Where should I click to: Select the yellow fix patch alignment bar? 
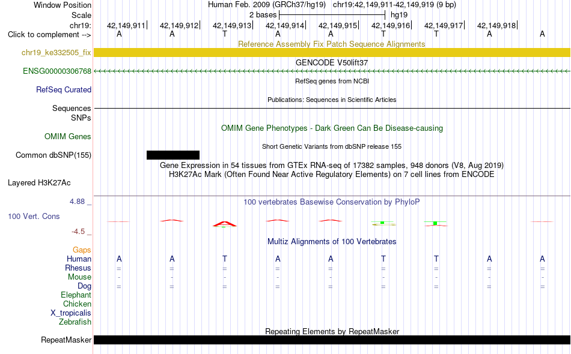pyautogui.click(x=332, y=53)
